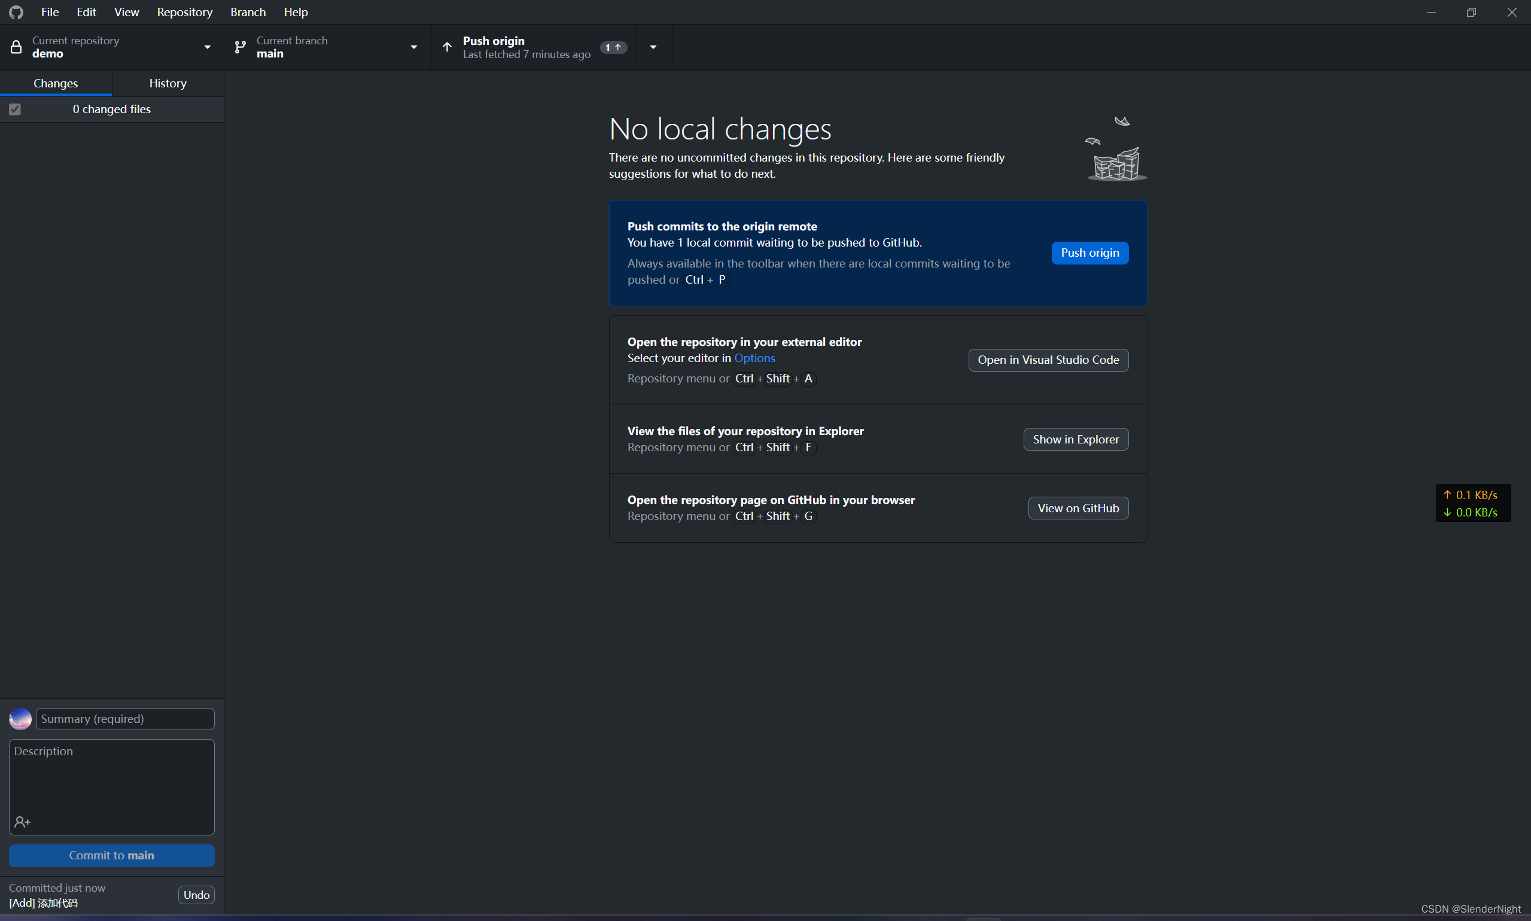Click the GitHub logo icon in menu bar
The width and height of the screenshot is (1531, 921).
coord(17,13)
